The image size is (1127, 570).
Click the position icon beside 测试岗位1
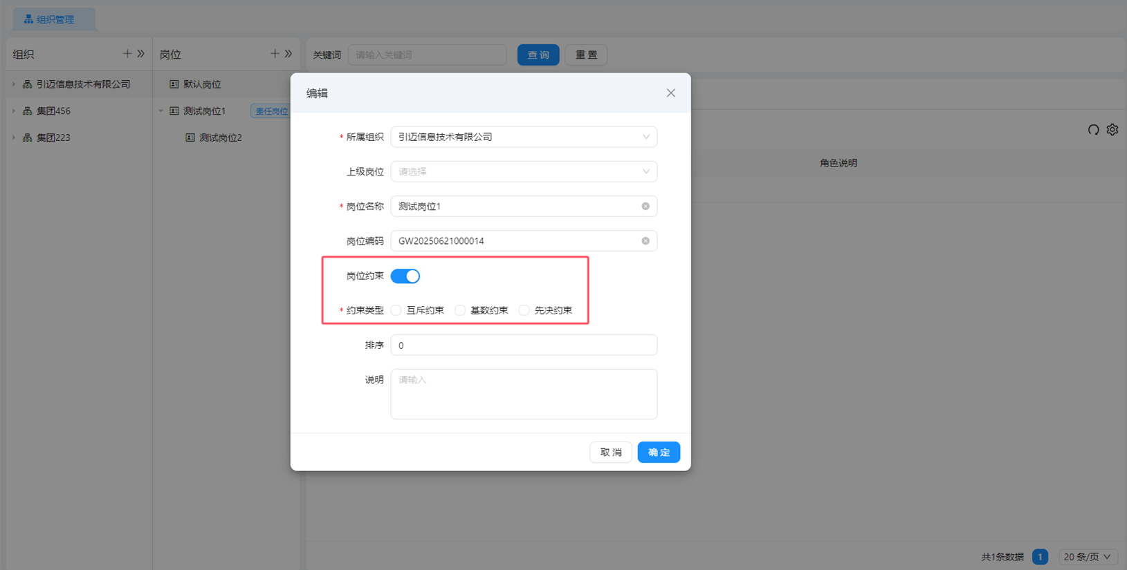click(174, 111)
